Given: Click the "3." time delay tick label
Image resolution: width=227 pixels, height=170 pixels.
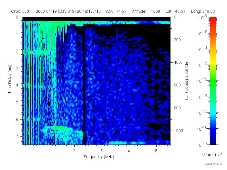Looking at the screenshot, I should tap(17, 68).
